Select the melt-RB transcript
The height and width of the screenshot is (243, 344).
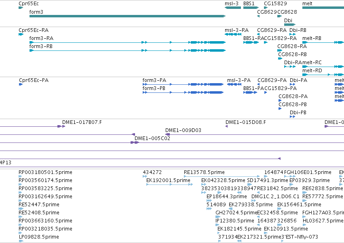click(323, 42)
